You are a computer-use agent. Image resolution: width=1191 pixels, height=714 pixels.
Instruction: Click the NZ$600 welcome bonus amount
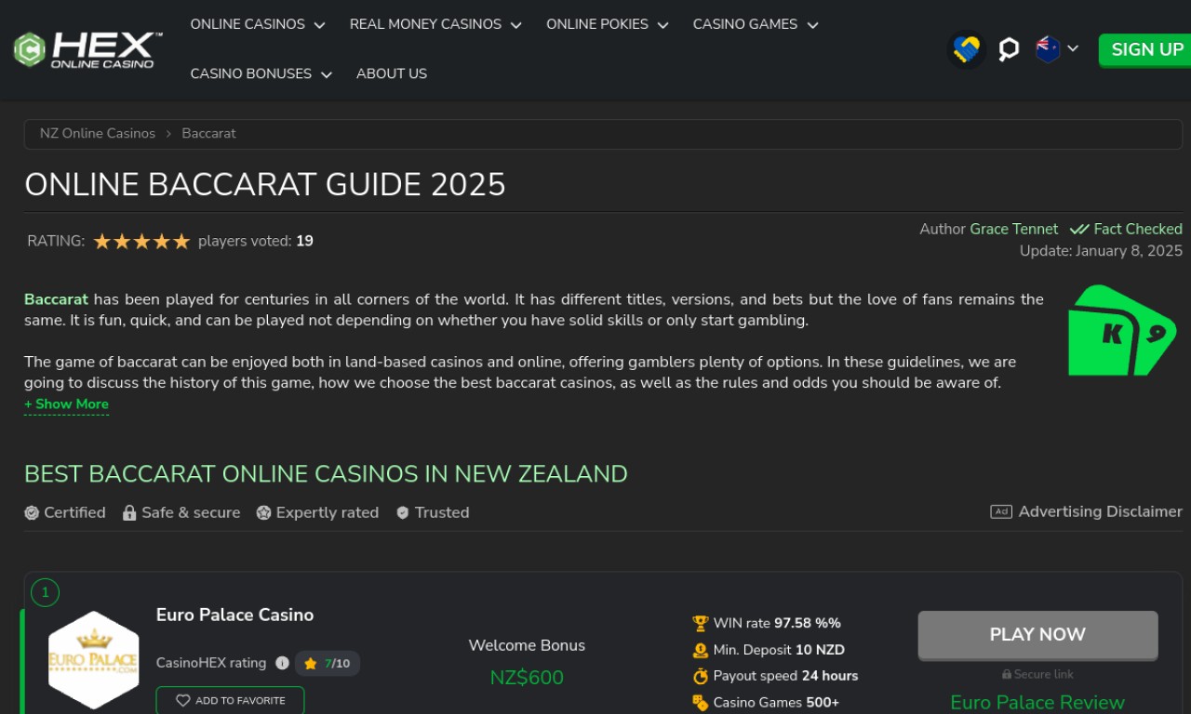[x=527, y=678]
